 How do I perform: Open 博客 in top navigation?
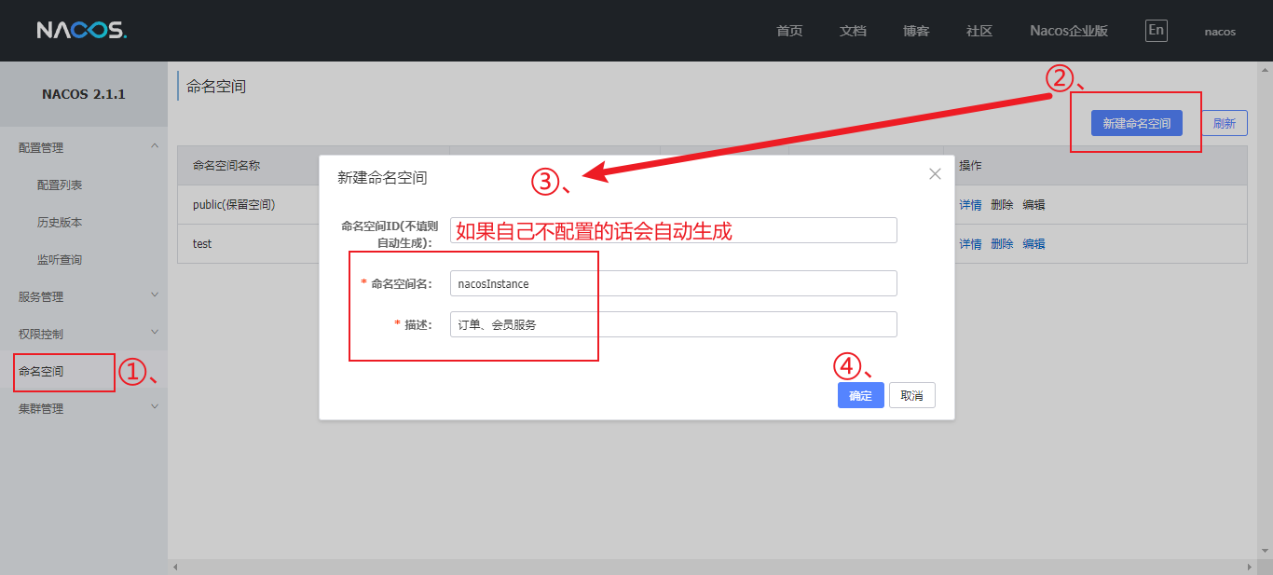pyautogui.click(x=916, y=31)
